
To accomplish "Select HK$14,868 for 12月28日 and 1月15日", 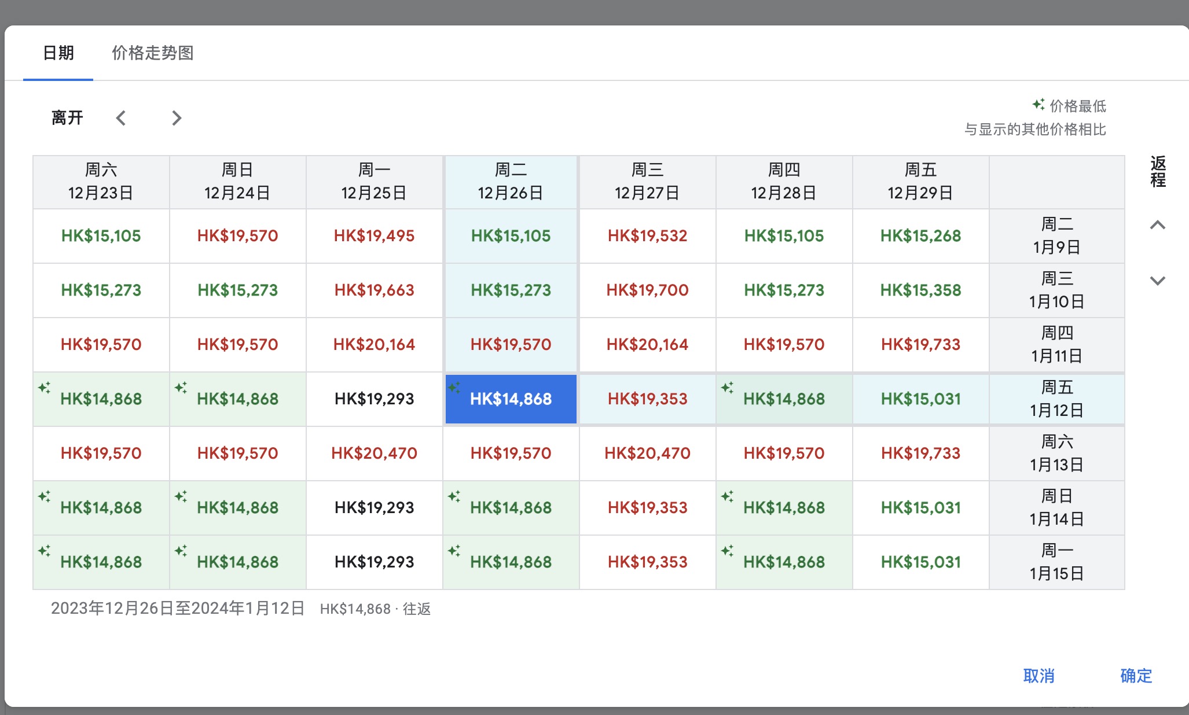I will coord(784,562).
